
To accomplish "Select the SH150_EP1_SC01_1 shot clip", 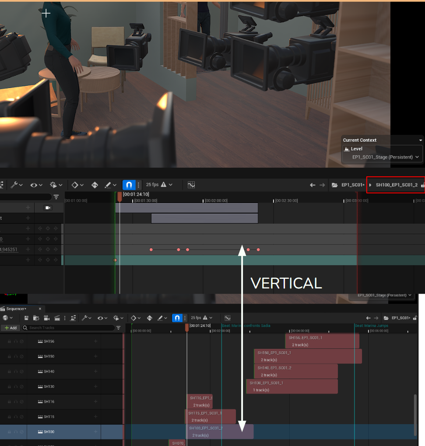I will 307,356.
